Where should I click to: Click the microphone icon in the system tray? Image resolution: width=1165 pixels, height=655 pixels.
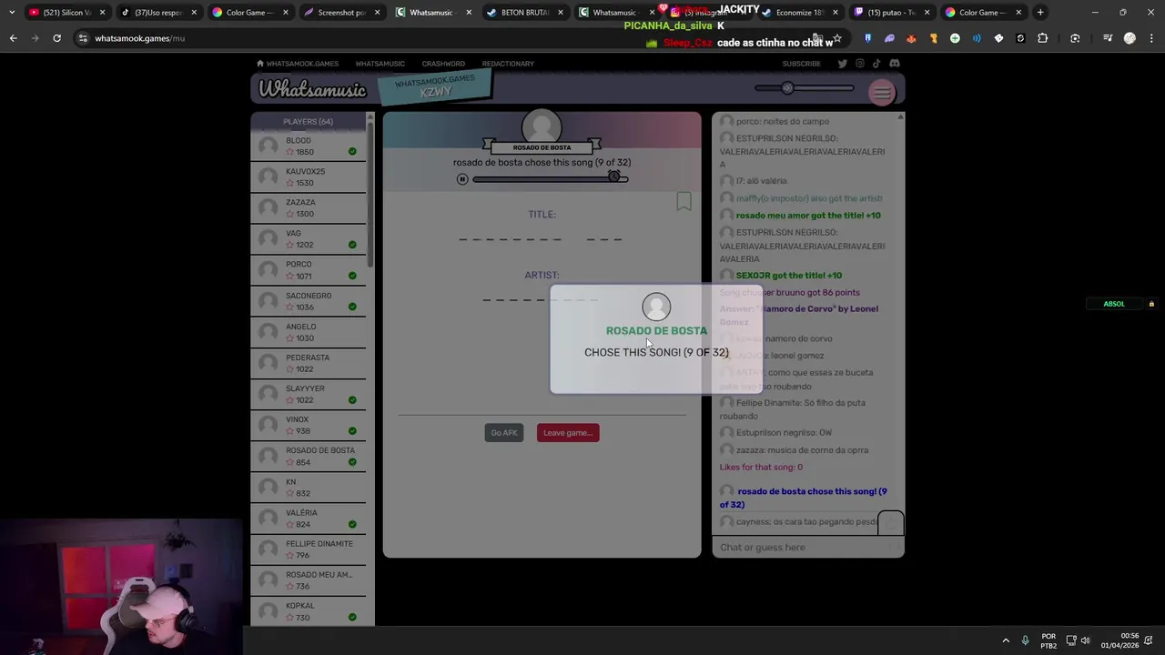pos(1025,640)
